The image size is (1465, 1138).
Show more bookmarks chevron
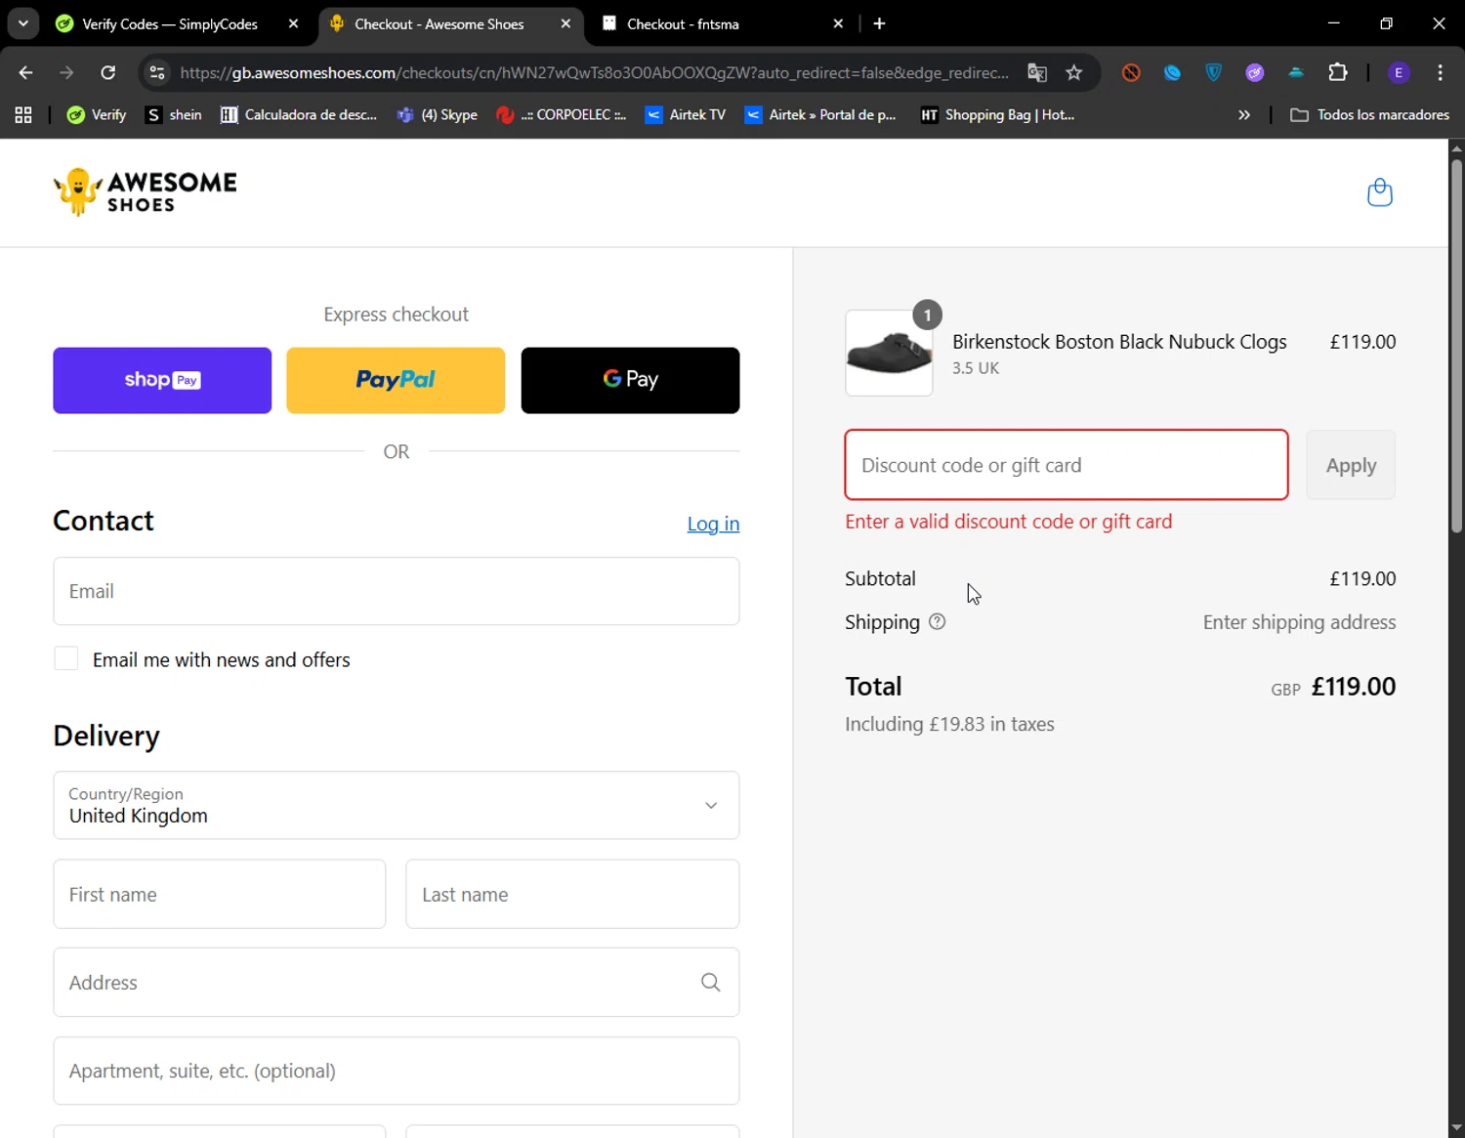click(1244, 115)
